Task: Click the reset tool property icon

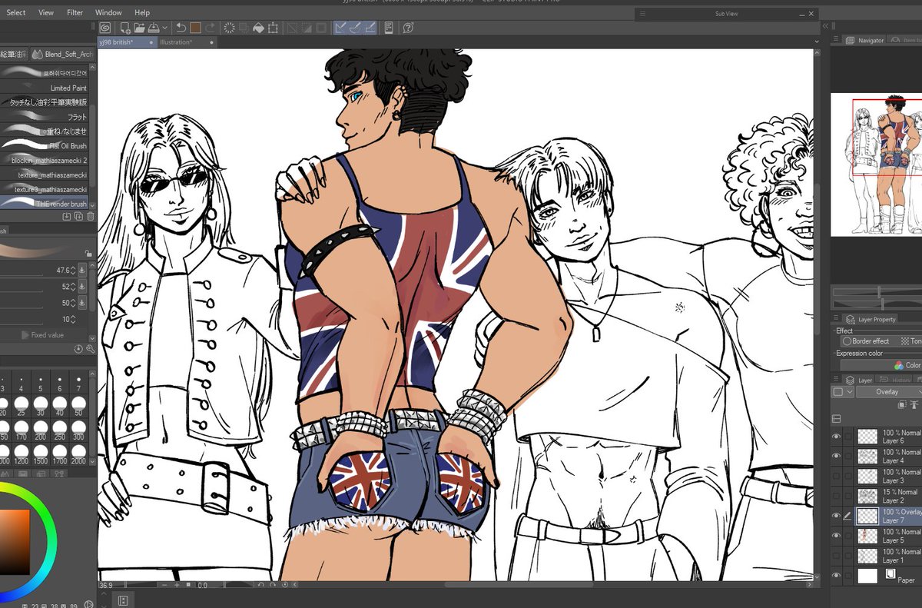Action: point(78,349)
